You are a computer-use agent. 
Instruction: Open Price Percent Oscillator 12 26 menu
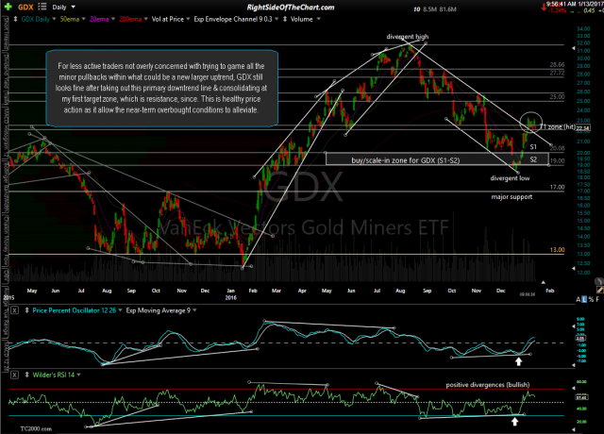(120, 310)
